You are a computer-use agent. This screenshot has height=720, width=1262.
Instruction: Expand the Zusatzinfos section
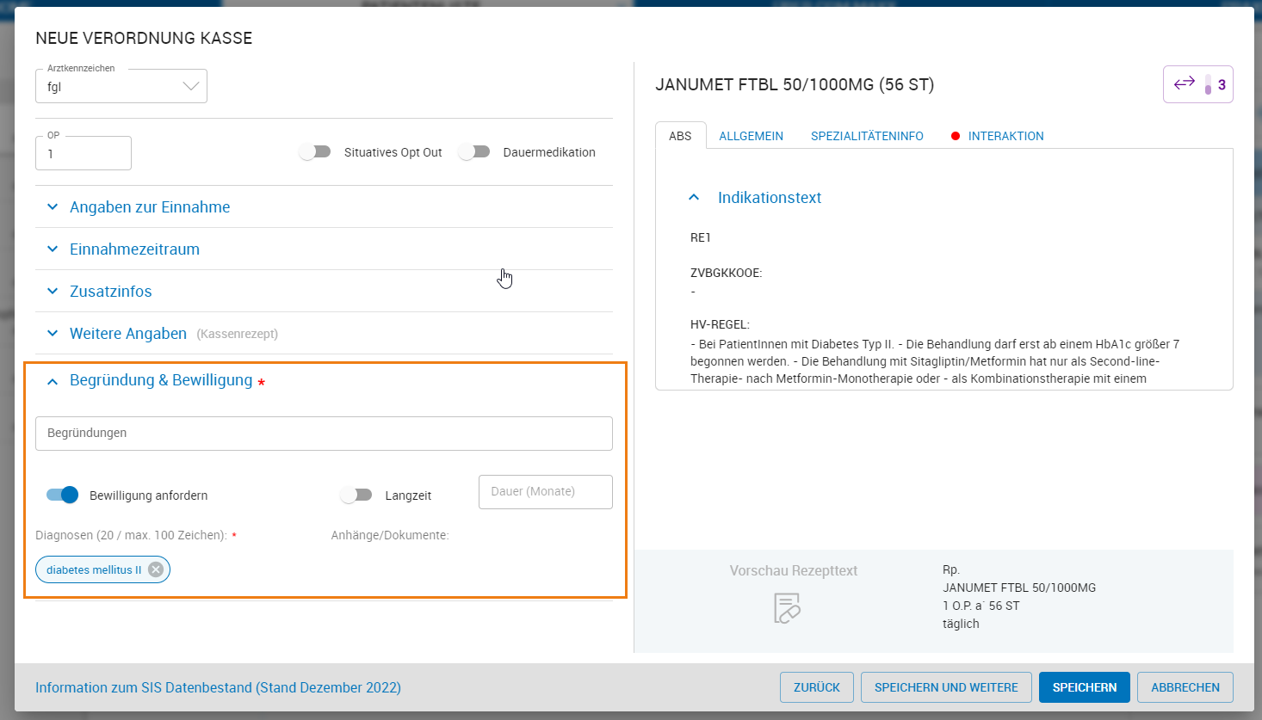pos(324,292)
